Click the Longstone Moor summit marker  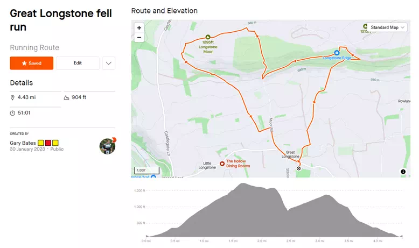(x=207, y=37)
